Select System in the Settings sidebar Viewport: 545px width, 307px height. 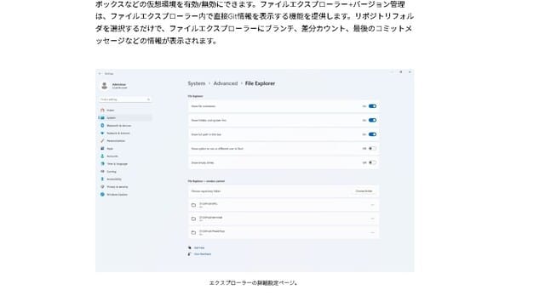(125, 117)
